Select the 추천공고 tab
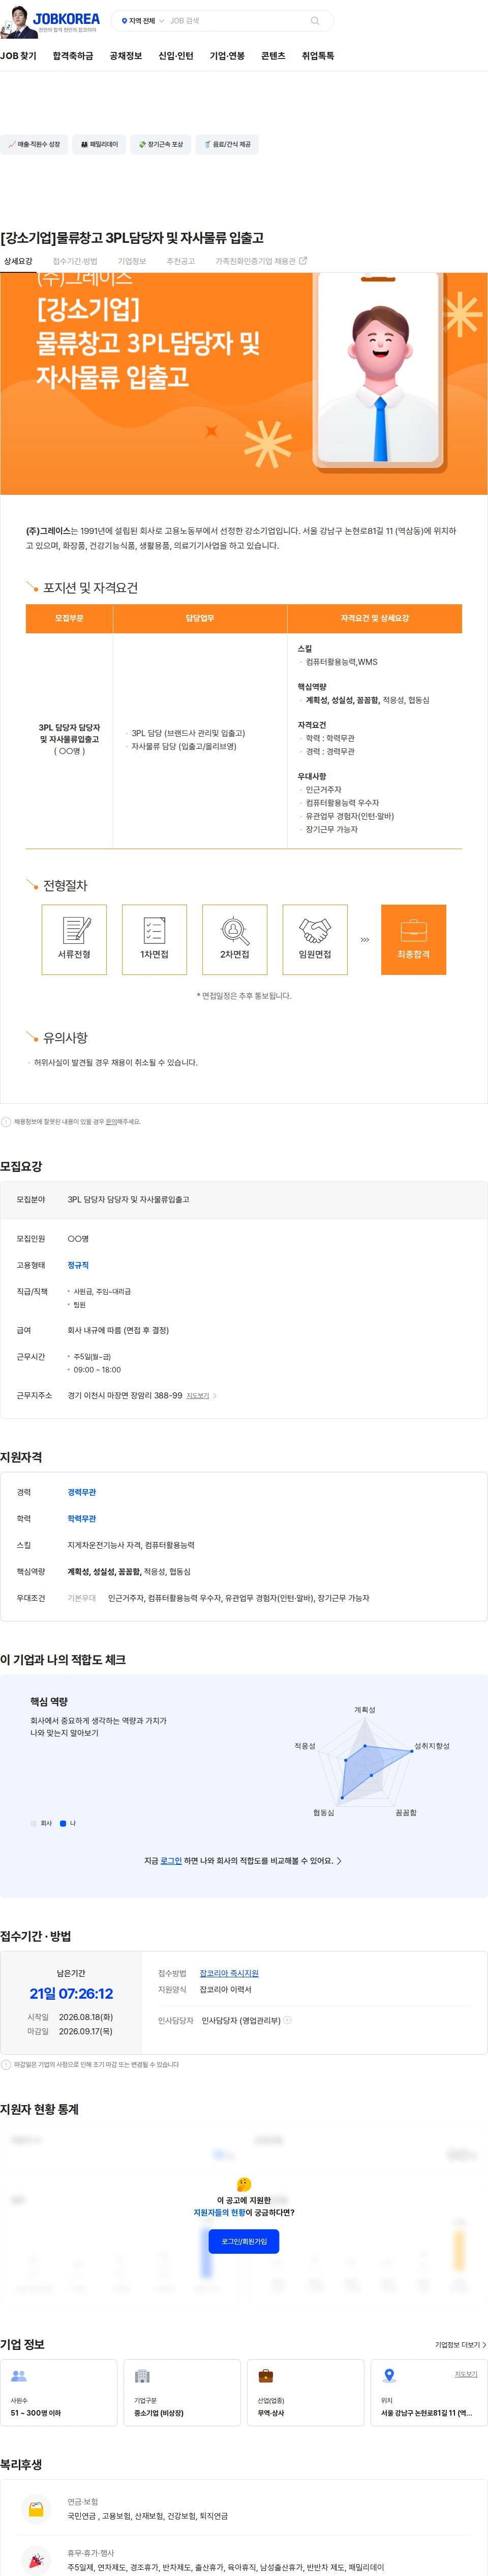The width and height of the screenshot is (488, 2576). coord(180,261)
